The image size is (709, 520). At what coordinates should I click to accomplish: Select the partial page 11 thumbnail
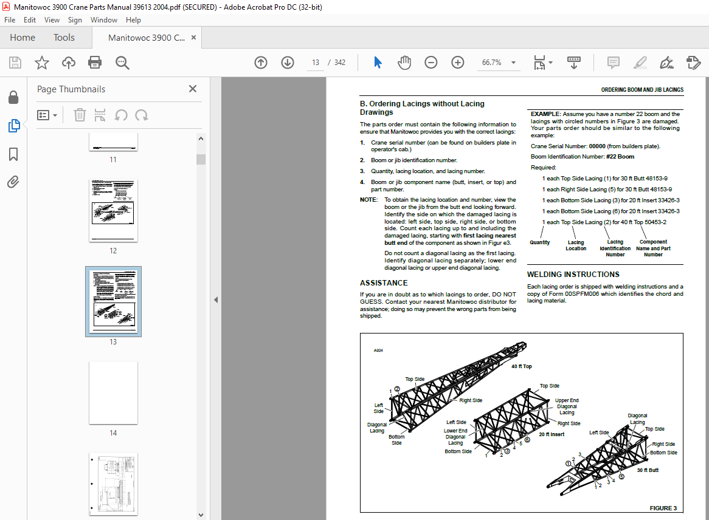[113, 142]
